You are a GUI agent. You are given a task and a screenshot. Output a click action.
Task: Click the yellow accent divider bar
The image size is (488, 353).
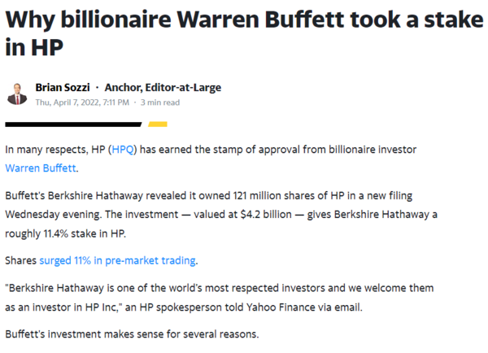point(158,124)
